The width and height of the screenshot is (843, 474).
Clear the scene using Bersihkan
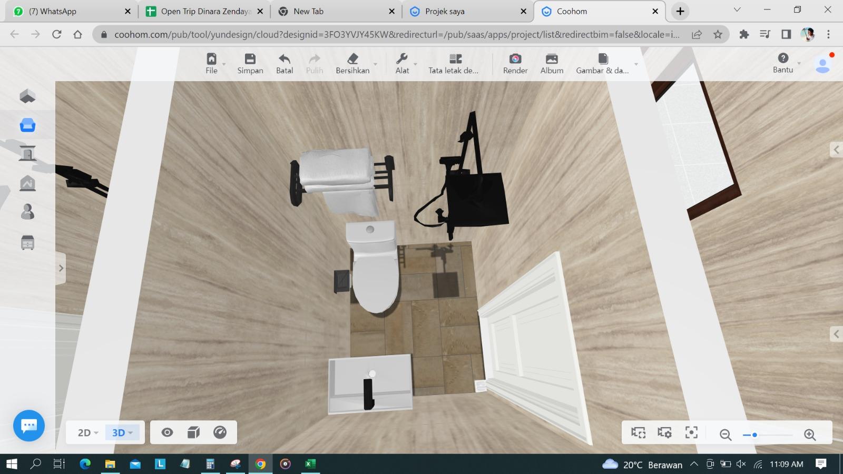coord(352,64)
